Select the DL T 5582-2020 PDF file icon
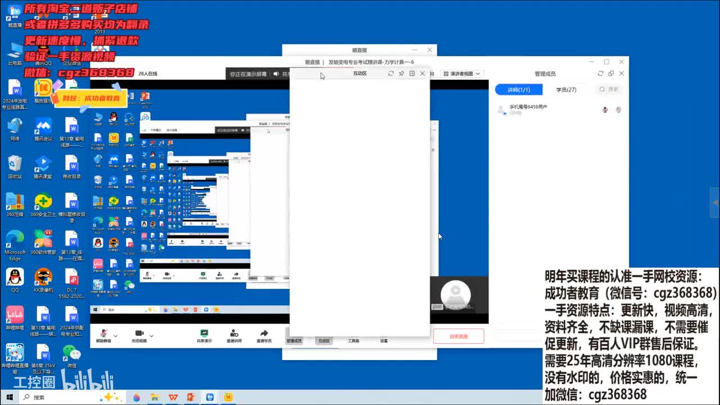Image resolution: width=720 pixels, height=405 pixels. pyautogui.click(x=71, y=283)
